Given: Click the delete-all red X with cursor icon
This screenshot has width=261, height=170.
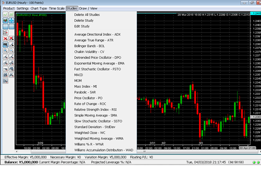Looking at the screenshot, I should click(11, 38).
